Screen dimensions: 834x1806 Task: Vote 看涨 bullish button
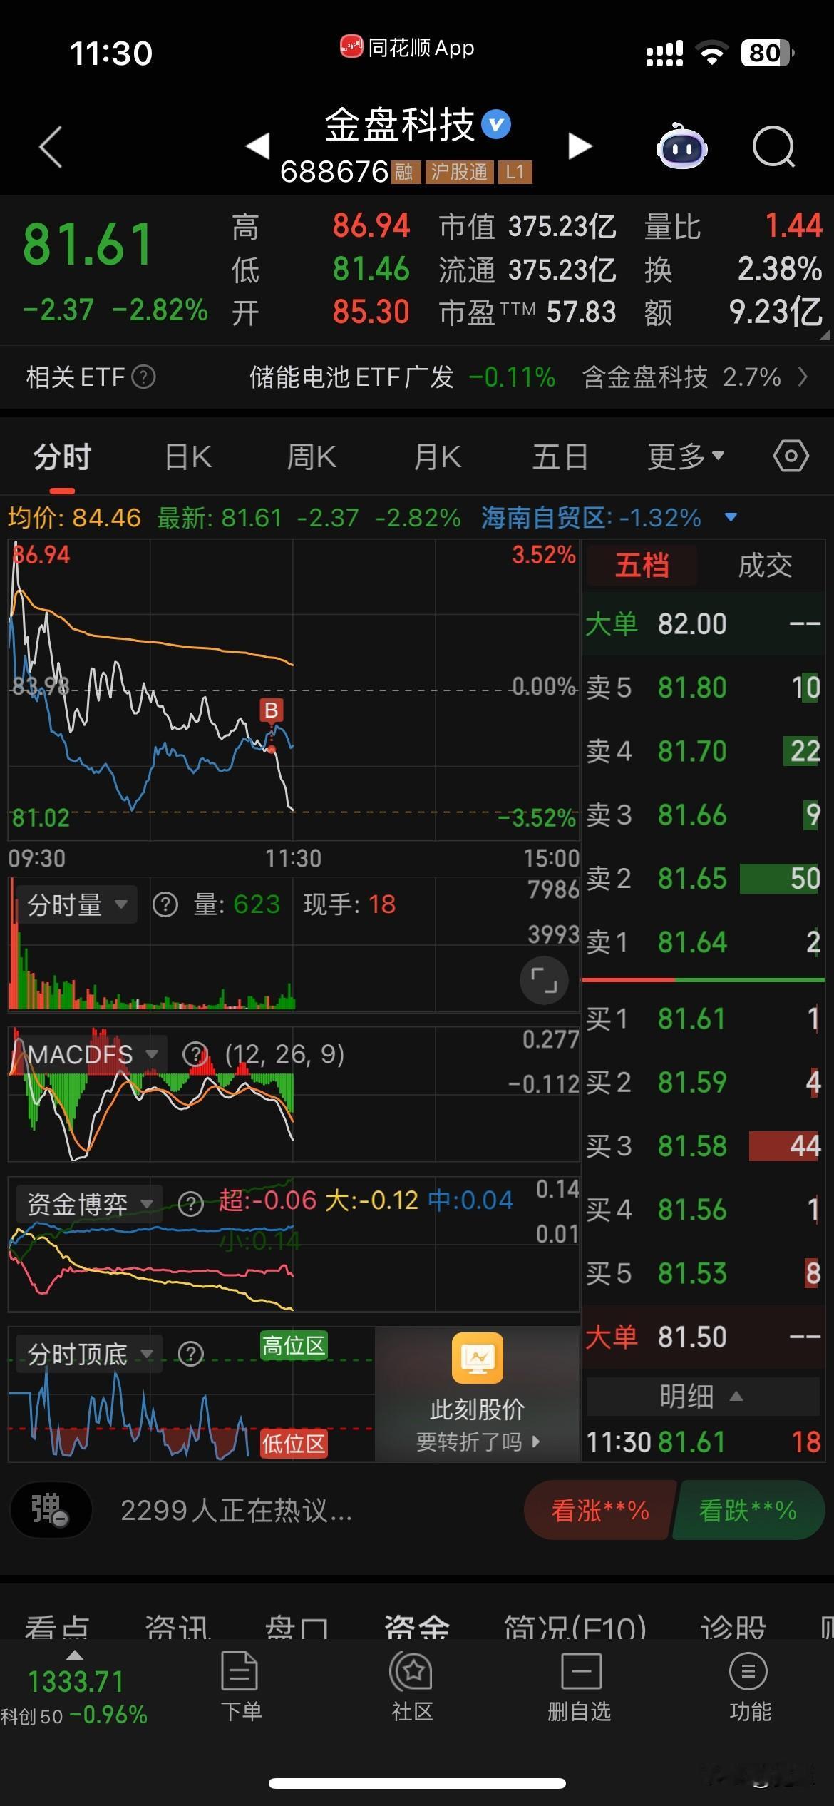(599, 1510)
